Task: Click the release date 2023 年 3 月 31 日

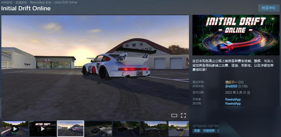Action: pyautogui.click(x=238, y=93)
